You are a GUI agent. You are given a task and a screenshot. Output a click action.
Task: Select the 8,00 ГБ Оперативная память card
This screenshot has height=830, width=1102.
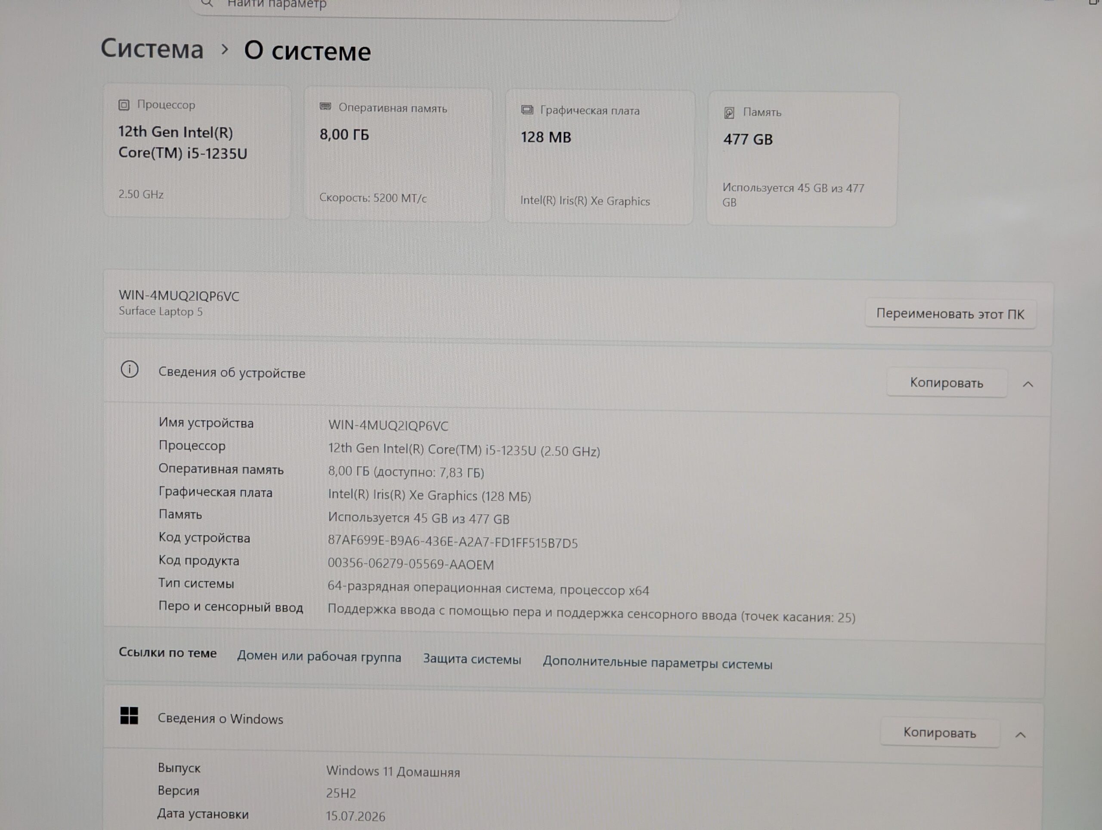tap(398, 155)
